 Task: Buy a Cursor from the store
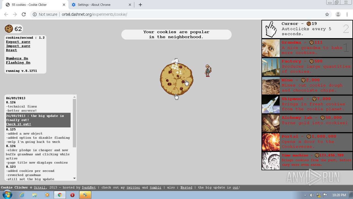pos(307,29)
